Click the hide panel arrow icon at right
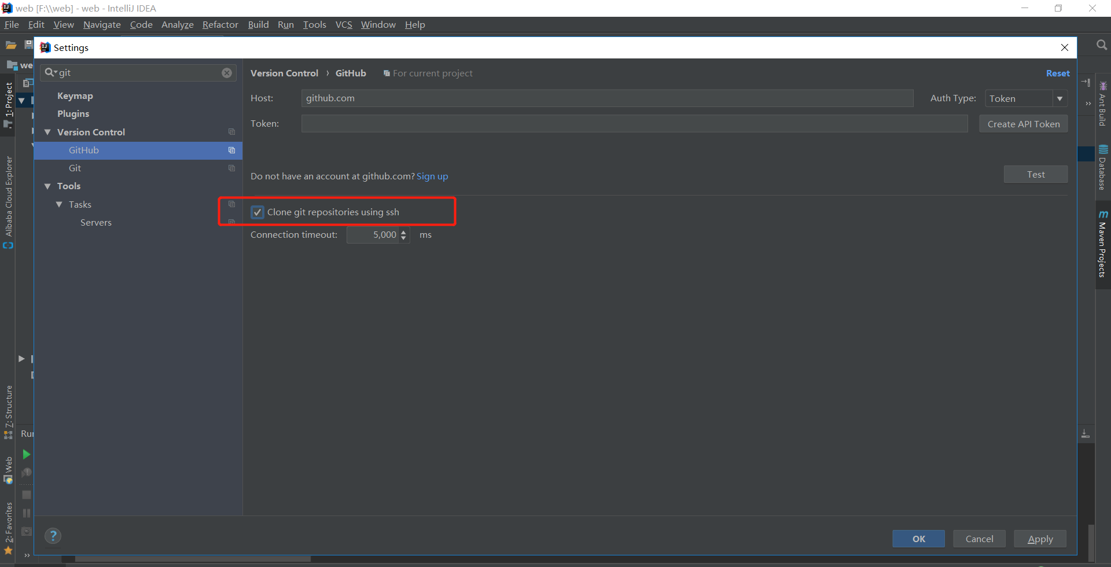 (1086, 83)
